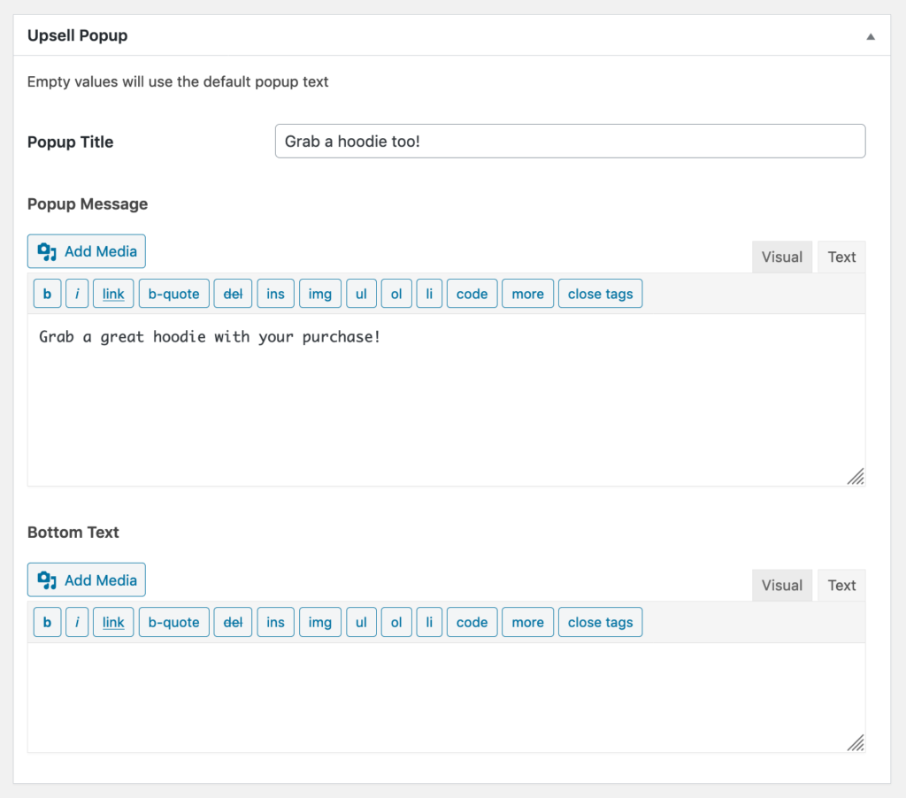
Task: Insert an image using the img toolbar button
Action: coord(319,293)
